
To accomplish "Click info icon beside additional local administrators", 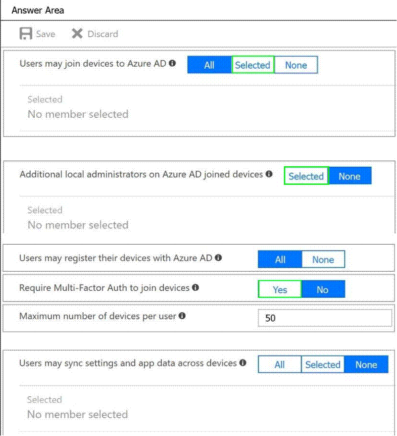I will pyautogui.click(x=269, y=174).
